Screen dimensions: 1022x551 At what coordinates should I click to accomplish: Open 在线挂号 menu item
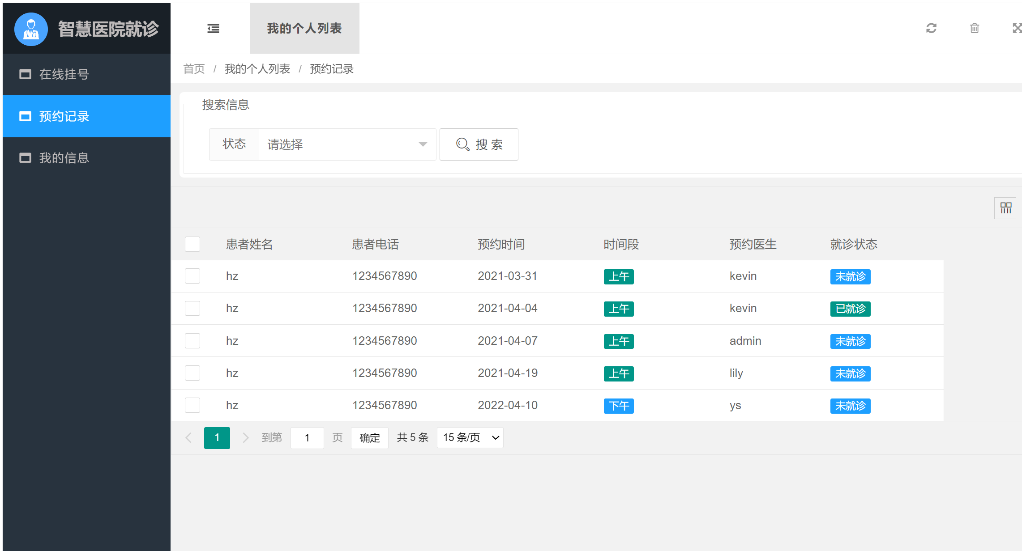coord(86,74)
